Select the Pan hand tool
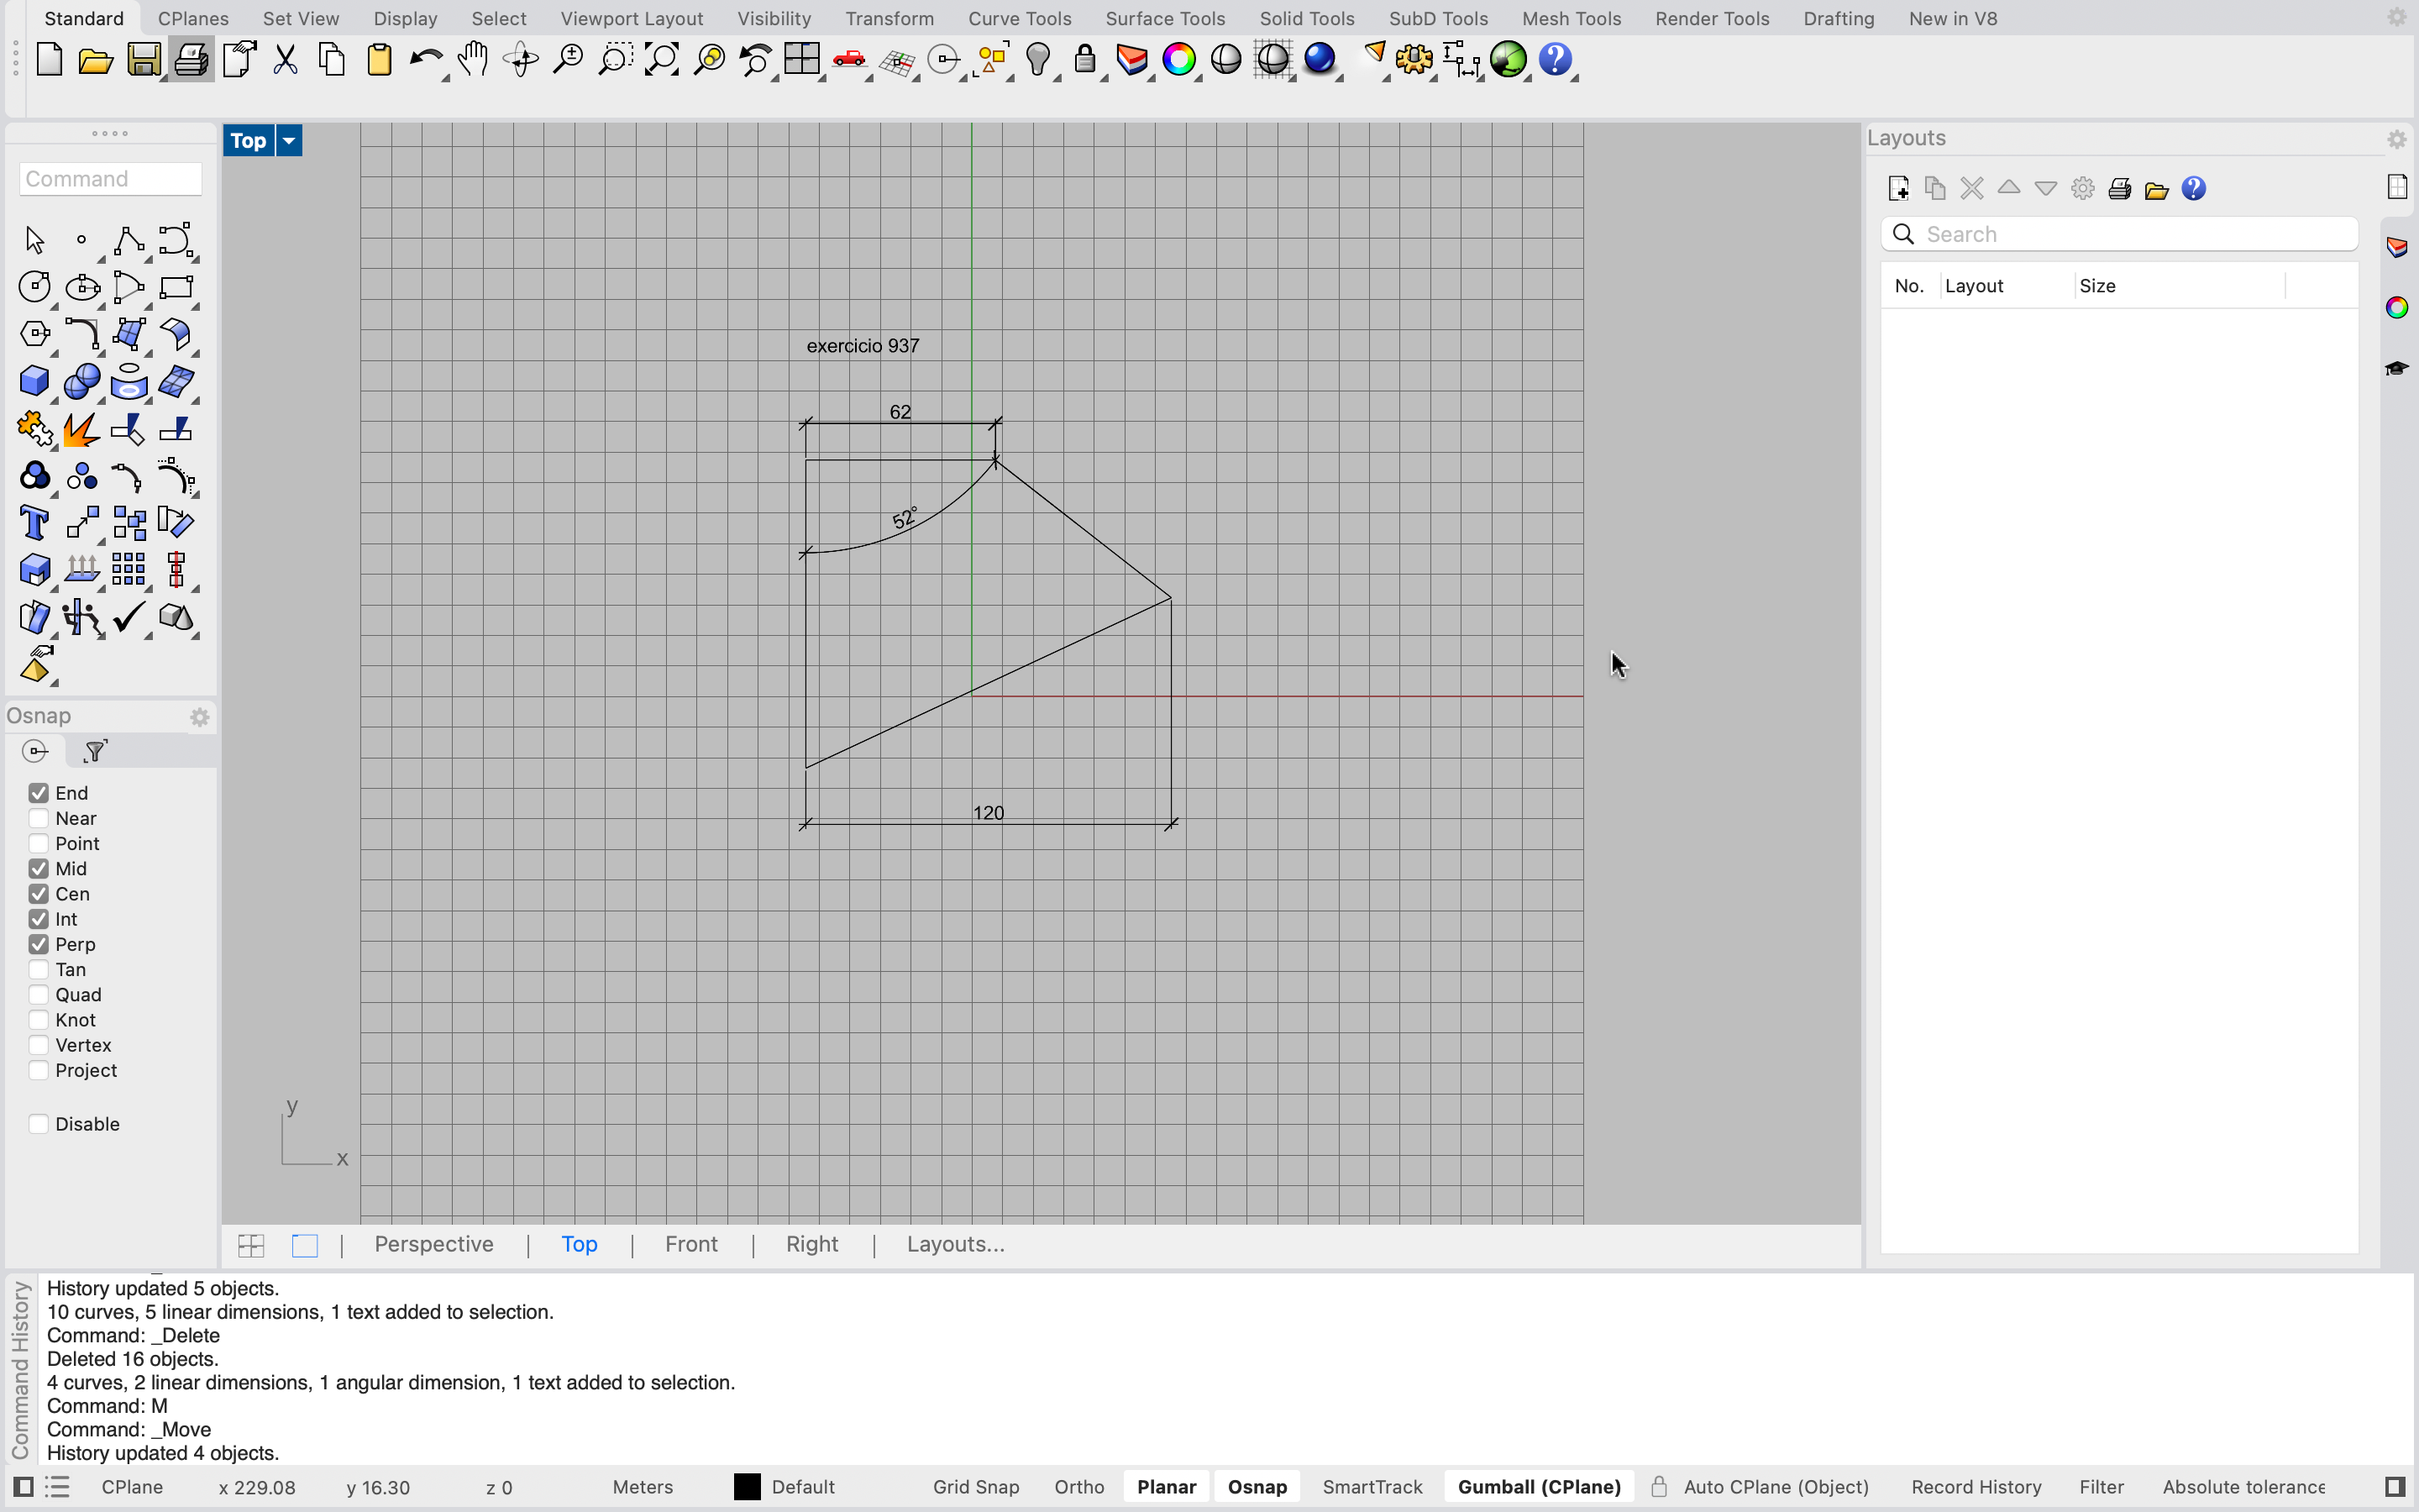 coord(473,60)
